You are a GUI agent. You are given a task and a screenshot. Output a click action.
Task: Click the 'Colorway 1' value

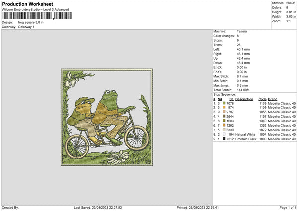26,27
